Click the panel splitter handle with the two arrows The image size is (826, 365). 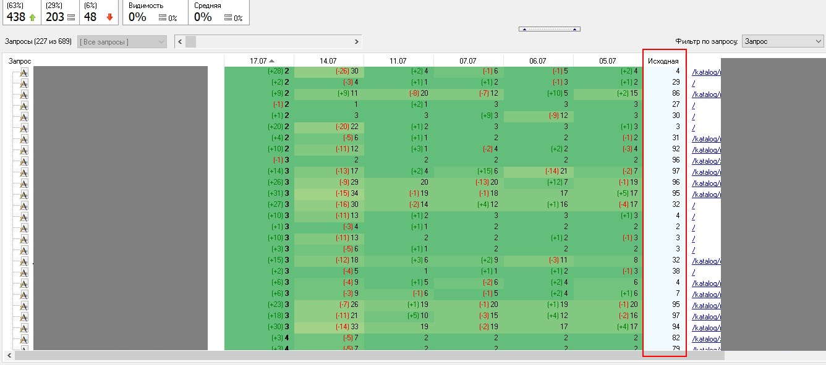click(x=549, y=29)
